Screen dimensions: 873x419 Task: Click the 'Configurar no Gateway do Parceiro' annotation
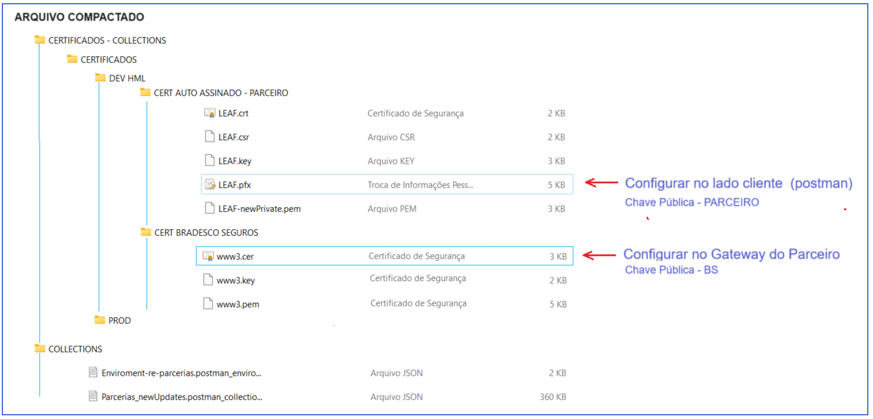tap(731, 254)
